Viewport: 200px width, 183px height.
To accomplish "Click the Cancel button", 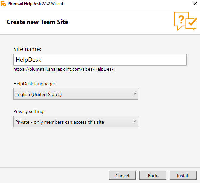I will (x=122, y=175).
